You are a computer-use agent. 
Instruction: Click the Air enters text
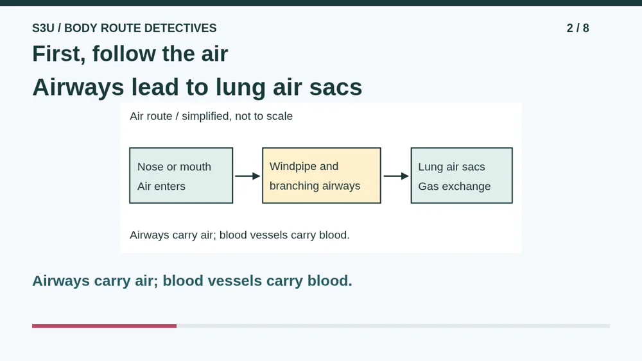(161, 187)
